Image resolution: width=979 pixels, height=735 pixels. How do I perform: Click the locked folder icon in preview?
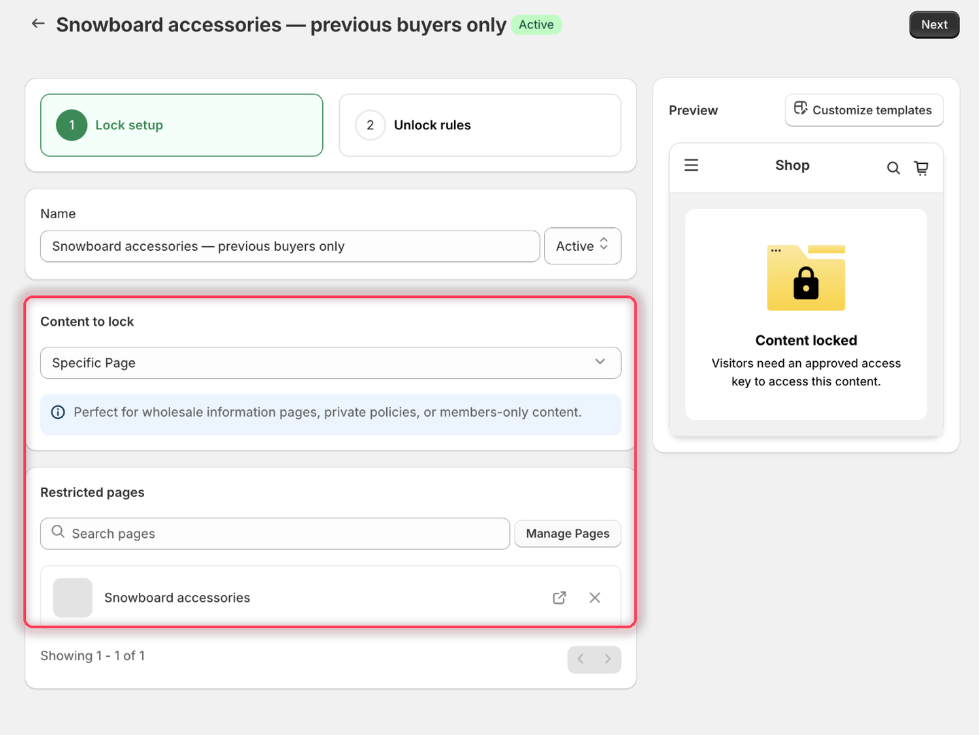tap(806, 278)
